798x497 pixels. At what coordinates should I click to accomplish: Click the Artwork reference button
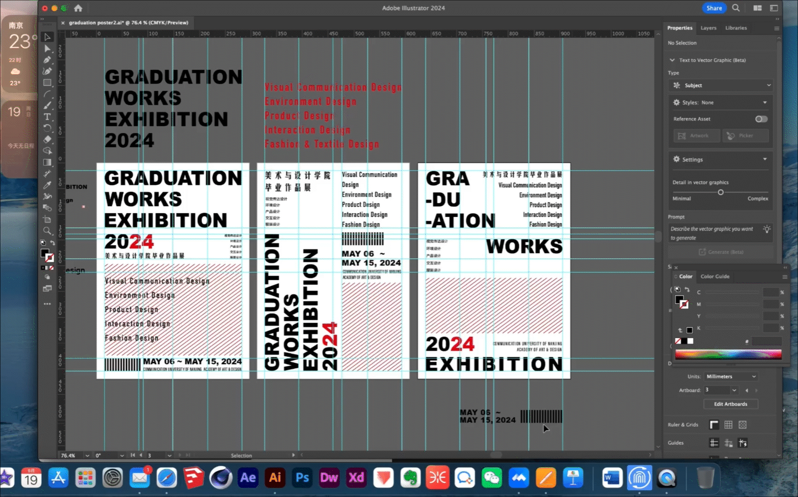click(697, 136)
